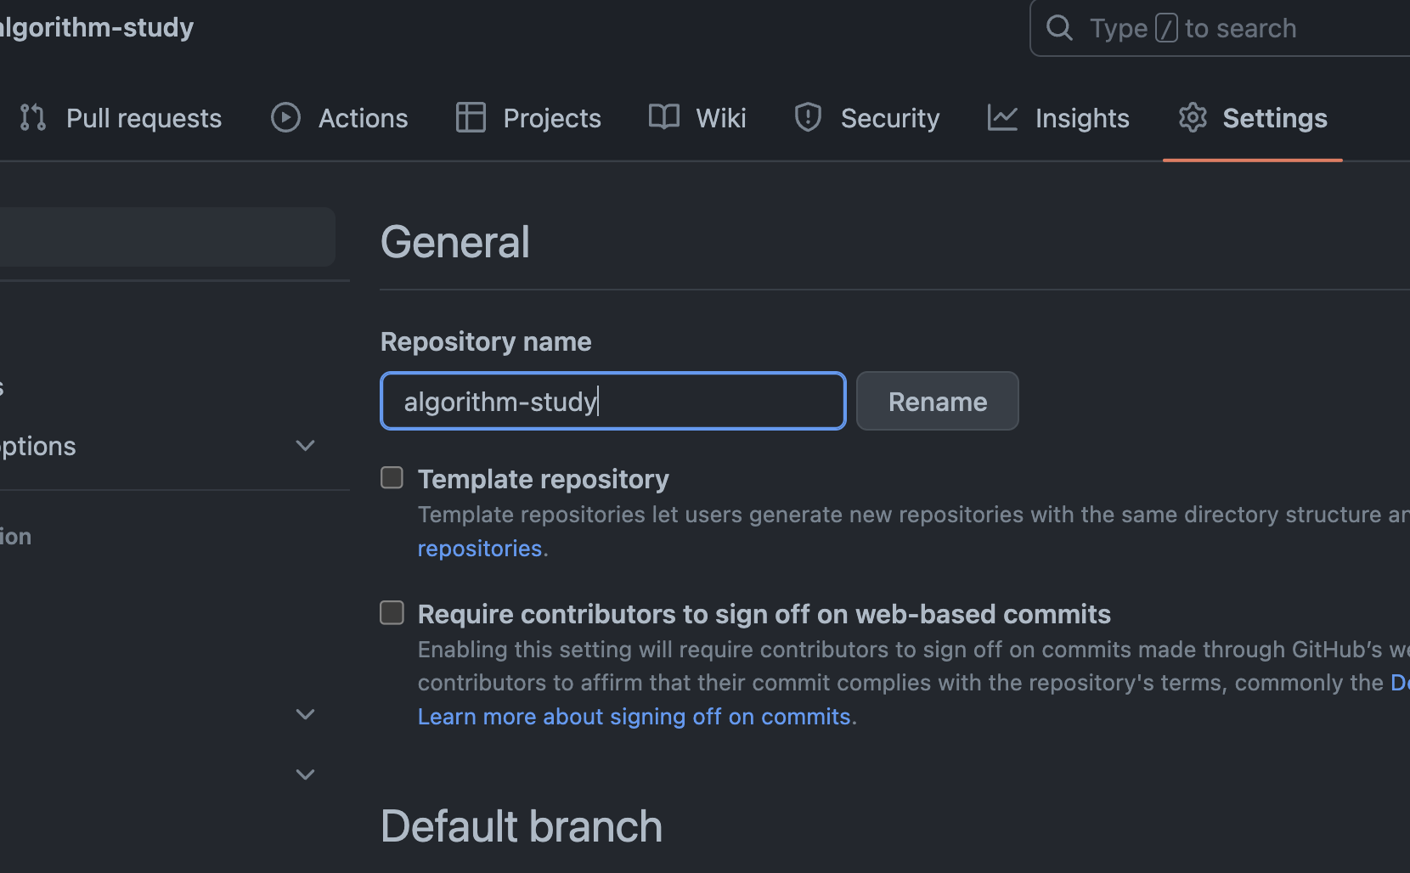Viewport: 1410px width, 873px height.
Task: Open the Security tab
Action: [x=867, y=118]
